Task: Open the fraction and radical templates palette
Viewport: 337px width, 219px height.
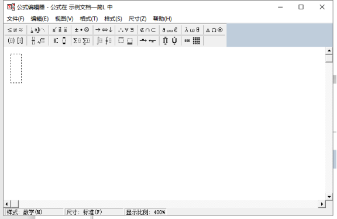Action: pyautogui.click(x=37, y=40)
